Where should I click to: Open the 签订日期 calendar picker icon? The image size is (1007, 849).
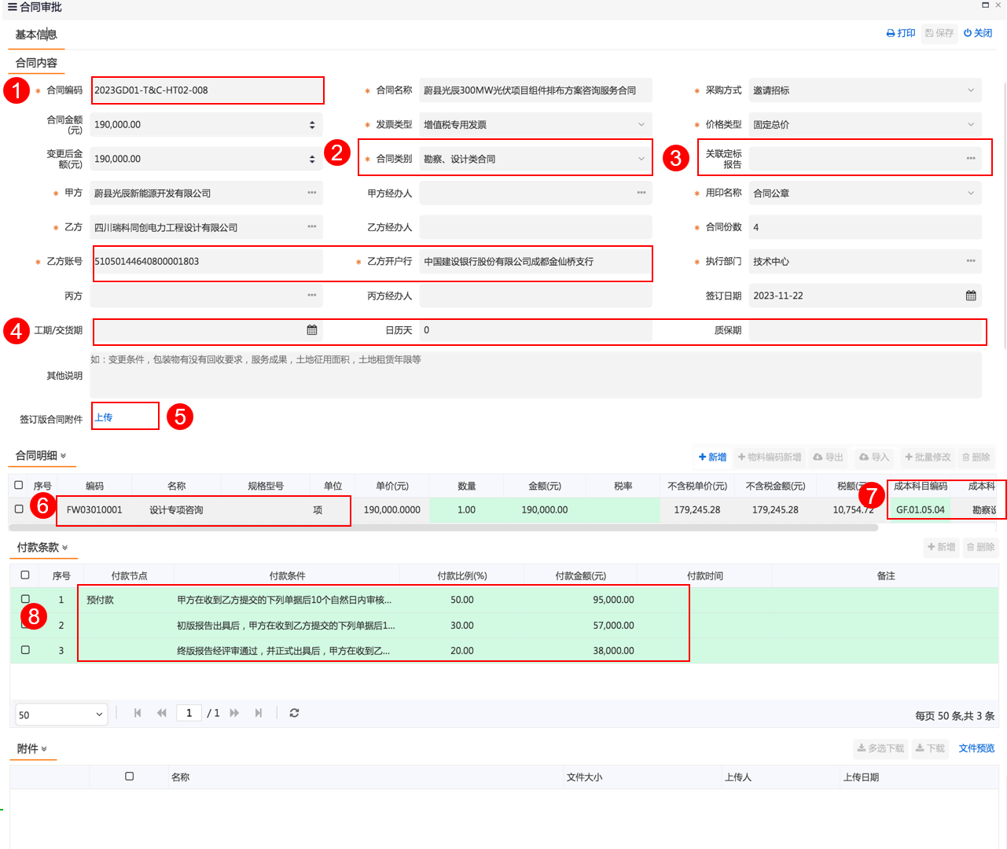coord(971,296)
